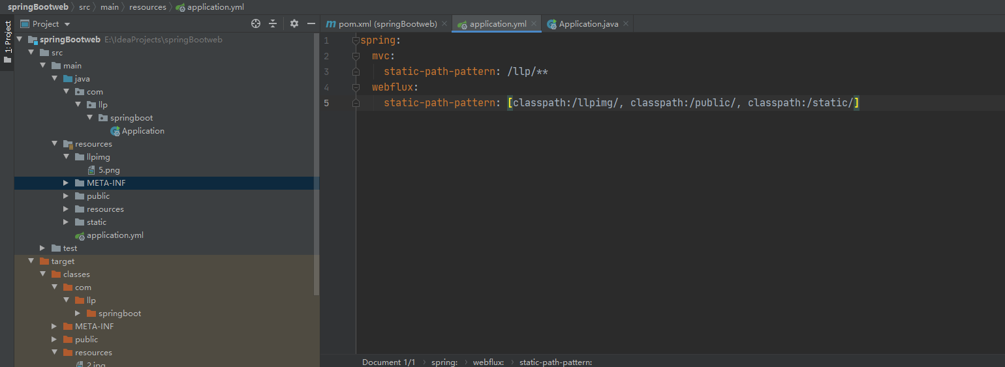Fold the webflux block at line 4
The width and height of the screenshot is (1005, 367).
click(x=356, y=87)
